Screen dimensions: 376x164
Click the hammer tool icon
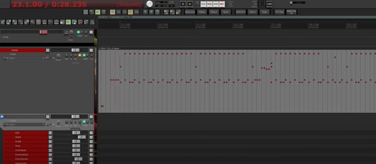pos(33,22)
